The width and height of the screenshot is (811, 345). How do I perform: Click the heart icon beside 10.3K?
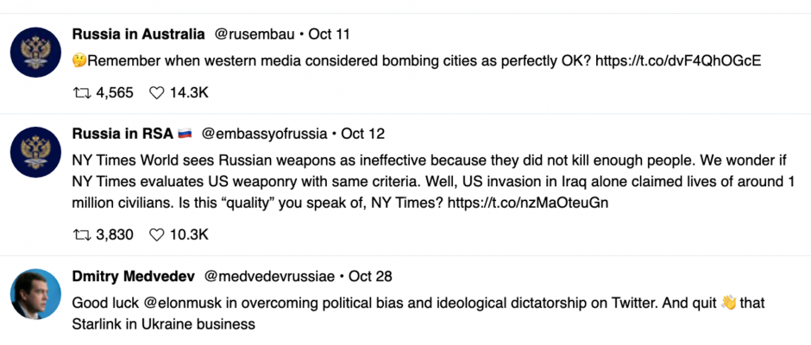(x=156, y=235)
